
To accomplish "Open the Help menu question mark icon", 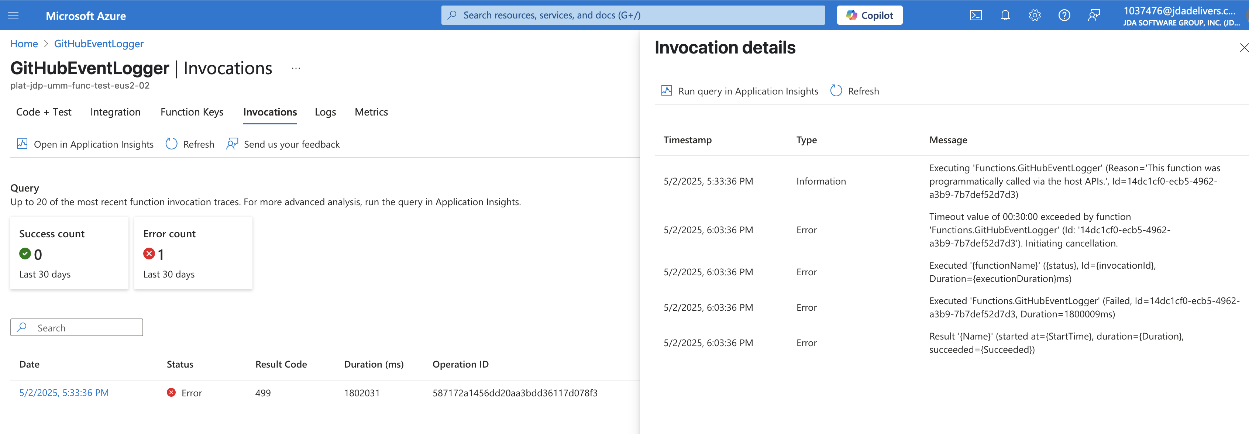I will [1064, 15].
